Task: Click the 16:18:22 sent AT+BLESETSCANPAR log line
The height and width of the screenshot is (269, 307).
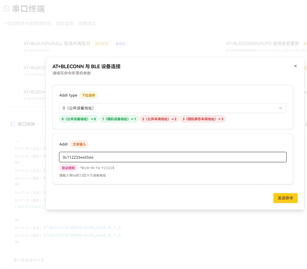Action: [x=68, y=227]
